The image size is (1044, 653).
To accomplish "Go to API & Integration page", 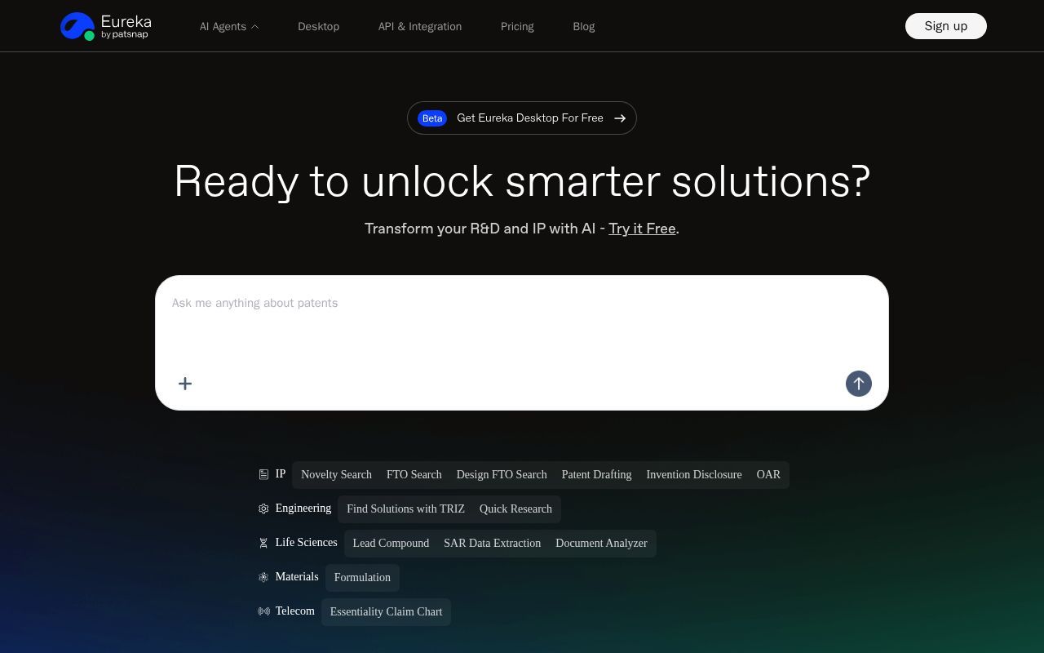I will tap(420, 26).
